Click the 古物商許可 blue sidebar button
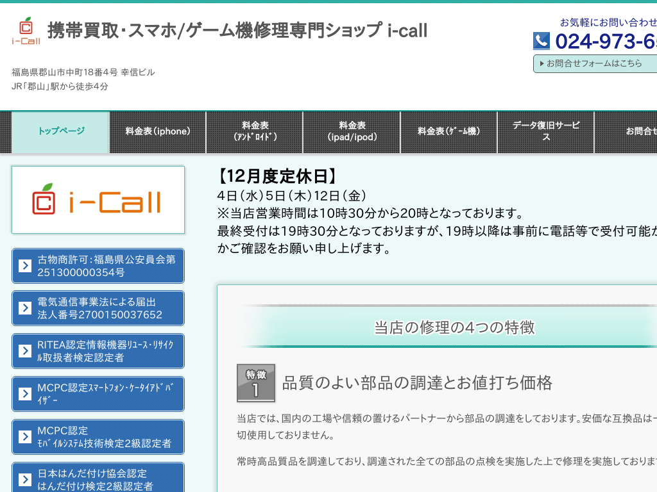The width and height of the screenshot is (657, 492). pyautogui.click(x=98, y=265)
